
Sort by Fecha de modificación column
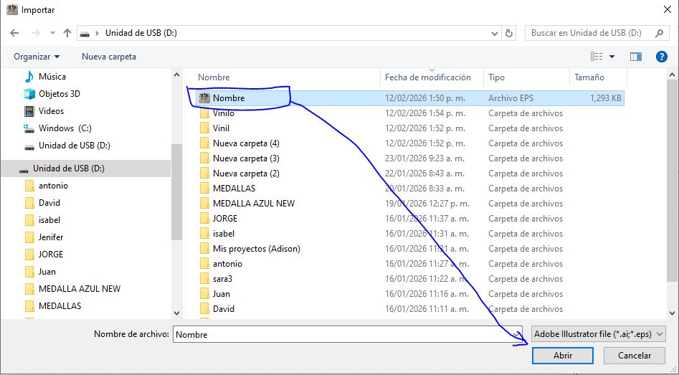(428, 77)
